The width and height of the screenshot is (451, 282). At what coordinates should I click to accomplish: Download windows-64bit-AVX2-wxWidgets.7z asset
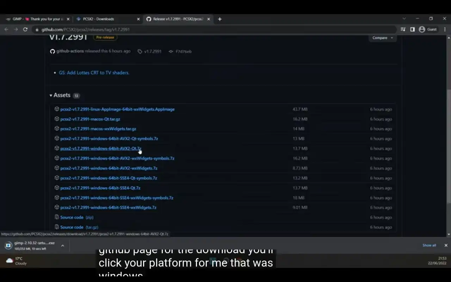109,168
